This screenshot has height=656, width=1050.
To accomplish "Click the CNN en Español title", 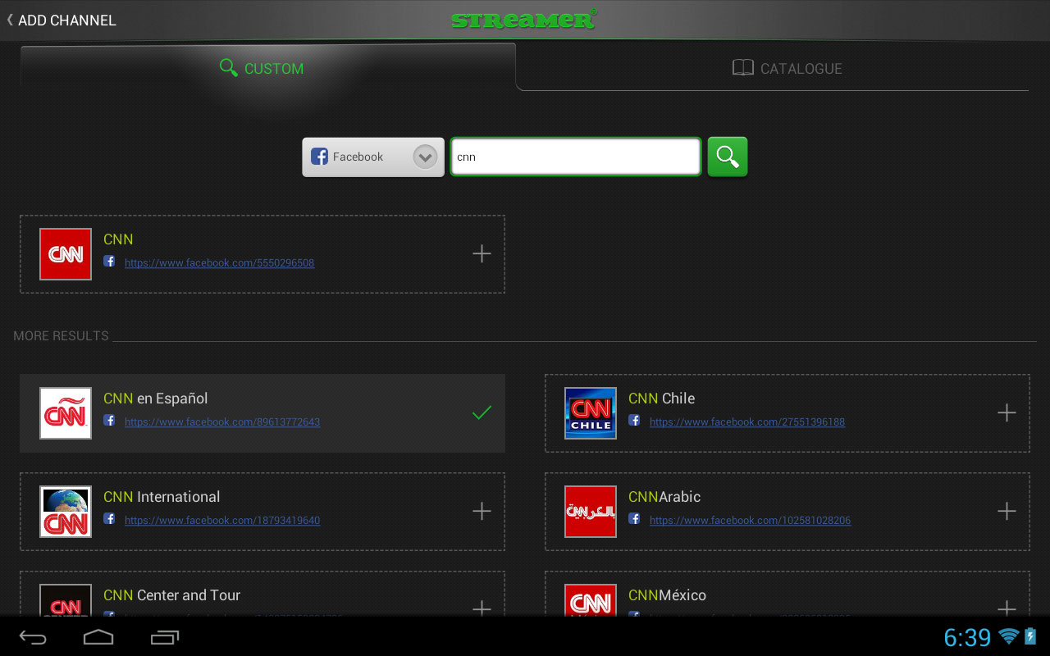I will tap(155, 399).
